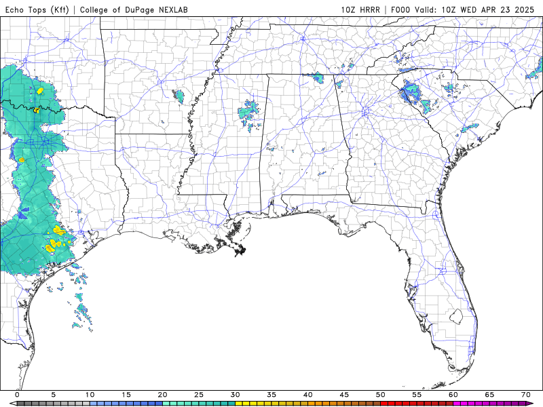Click the colorbar label "65"
Viewport: 543px width, 407px height.
click(x=489, y=395)
